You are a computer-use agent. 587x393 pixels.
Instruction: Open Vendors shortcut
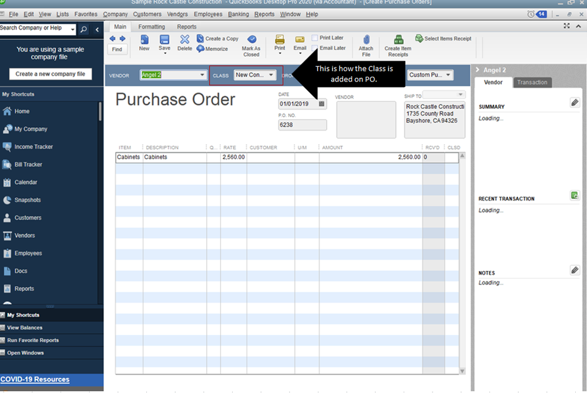[24, 235]
